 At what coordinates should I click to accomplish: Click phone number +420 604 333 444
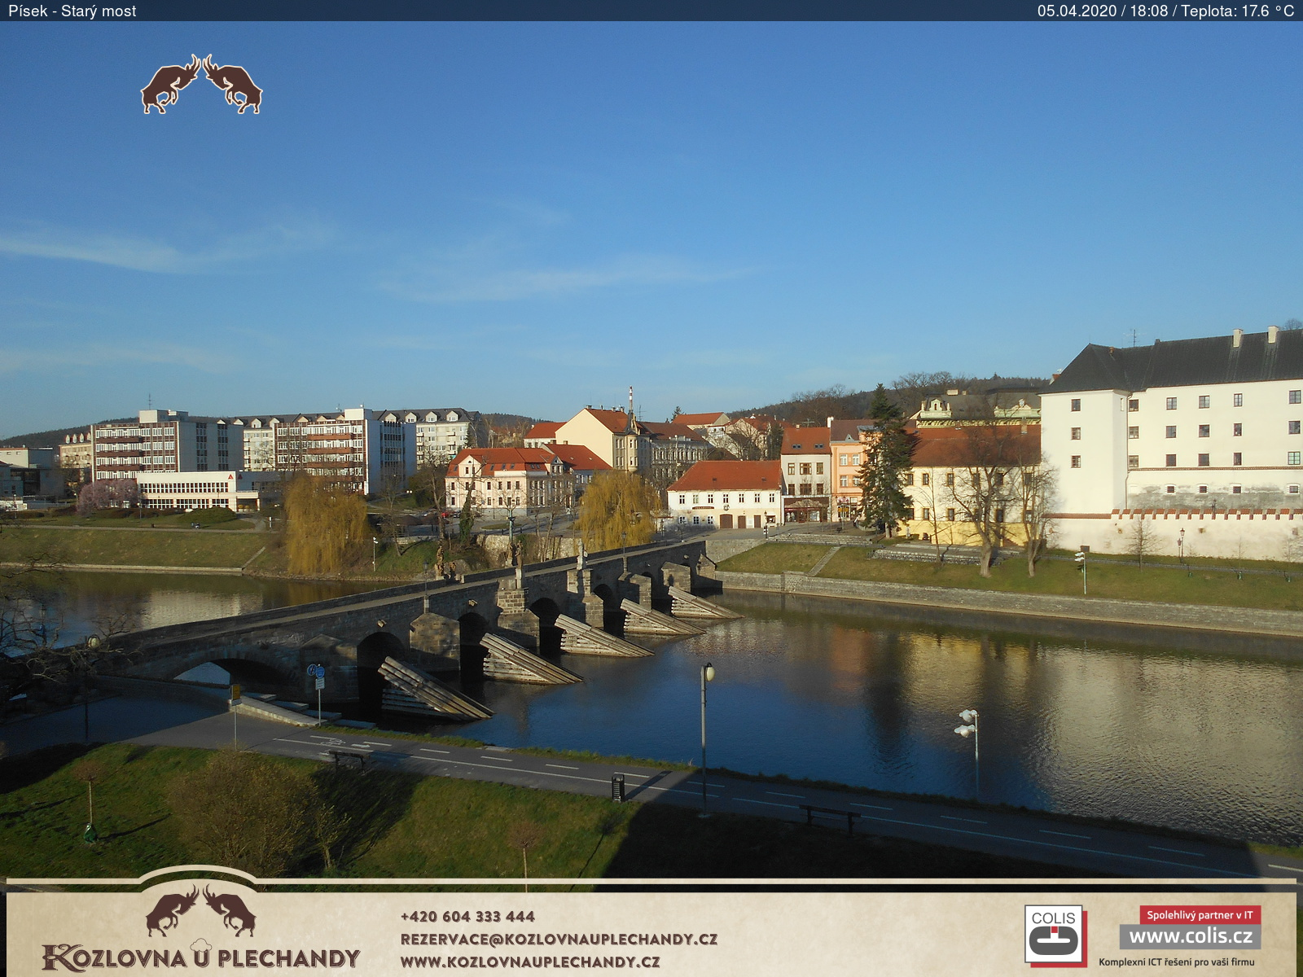click(x=467, y=917)
